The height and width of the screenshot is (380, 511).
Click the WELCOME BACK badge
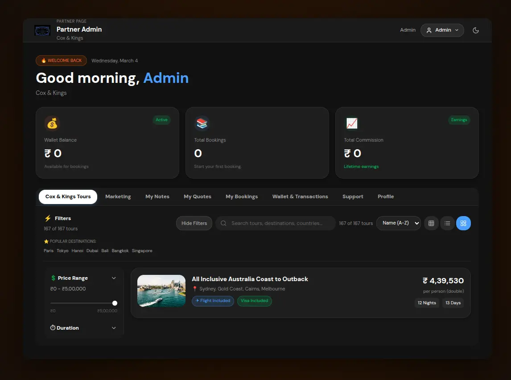tap(61, 61)
